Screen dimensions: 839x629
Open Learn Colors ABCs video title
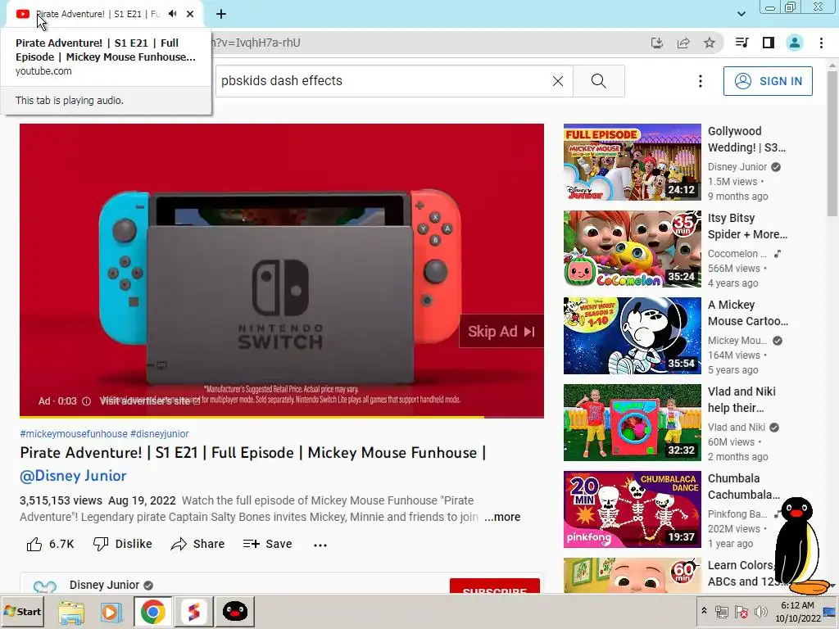click(741, 573)
